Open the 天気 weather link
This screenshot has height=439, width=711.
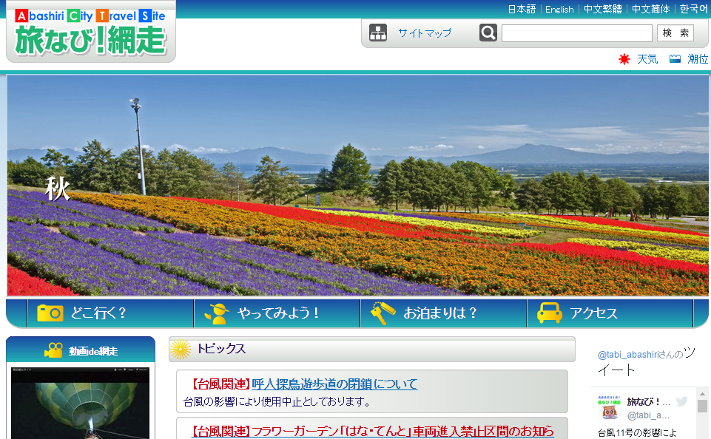pos(647,59)
